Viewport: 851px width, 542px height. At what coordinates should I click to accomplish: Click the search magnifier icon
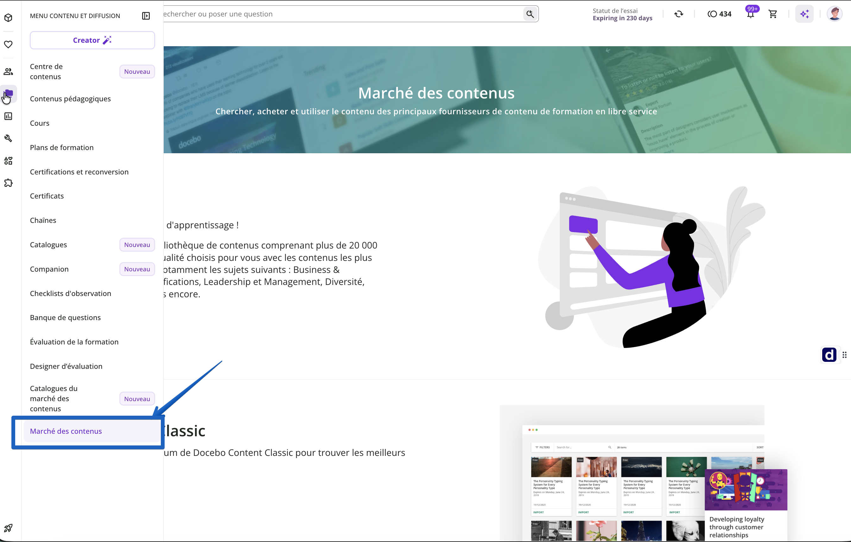point(530,14)
